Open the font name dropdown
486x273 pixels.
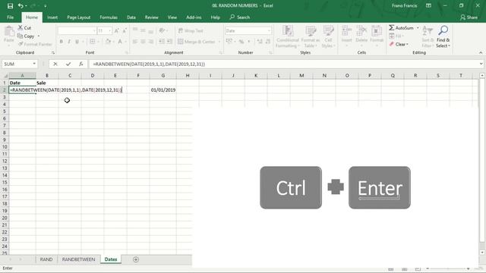pyautogui.click(x=94, y=30)
